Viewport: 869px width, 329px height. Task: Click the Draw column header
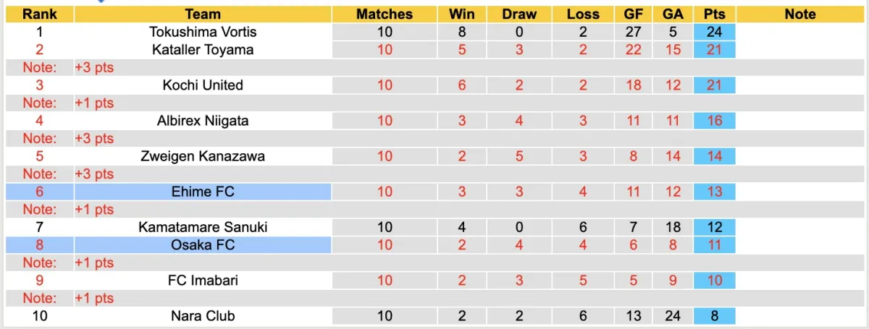[x=519, y=14]
